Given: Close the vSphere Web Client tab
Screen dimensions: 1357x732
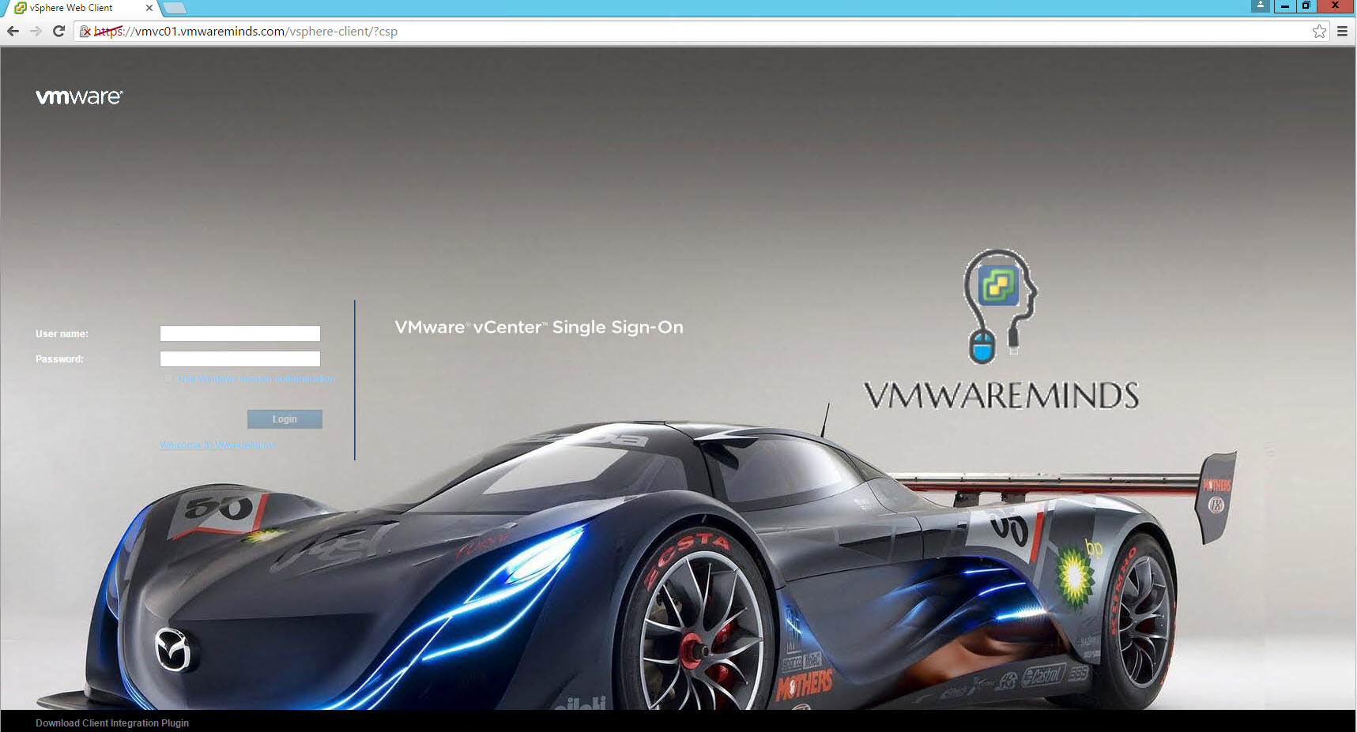Looking at the screenshot, I should [149, 8].
